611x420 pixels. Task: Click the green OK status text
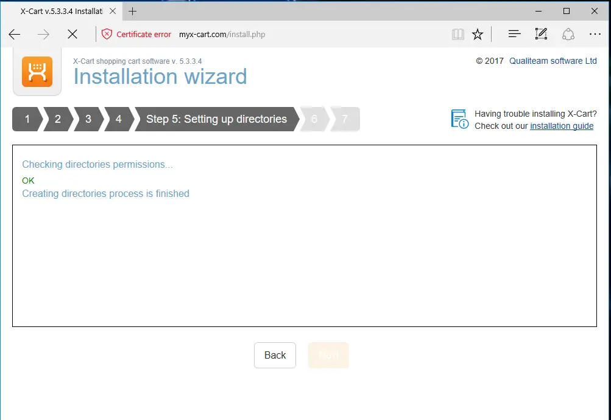click(x=28, y=181)
